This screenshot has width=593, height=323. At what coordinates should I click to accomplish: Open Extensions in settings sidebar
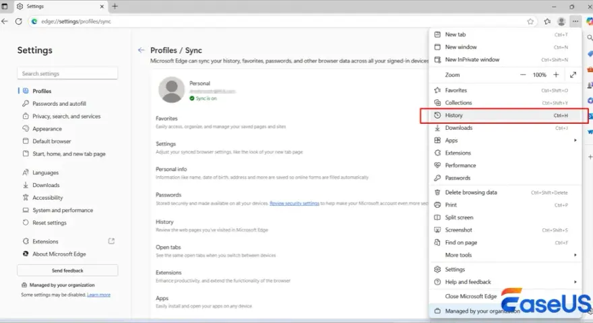(x=45, y=242)
